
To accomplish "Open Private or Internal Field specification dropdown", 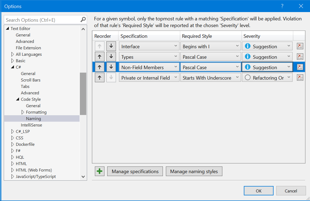I will pyautogui.click(x=149, y=78).
